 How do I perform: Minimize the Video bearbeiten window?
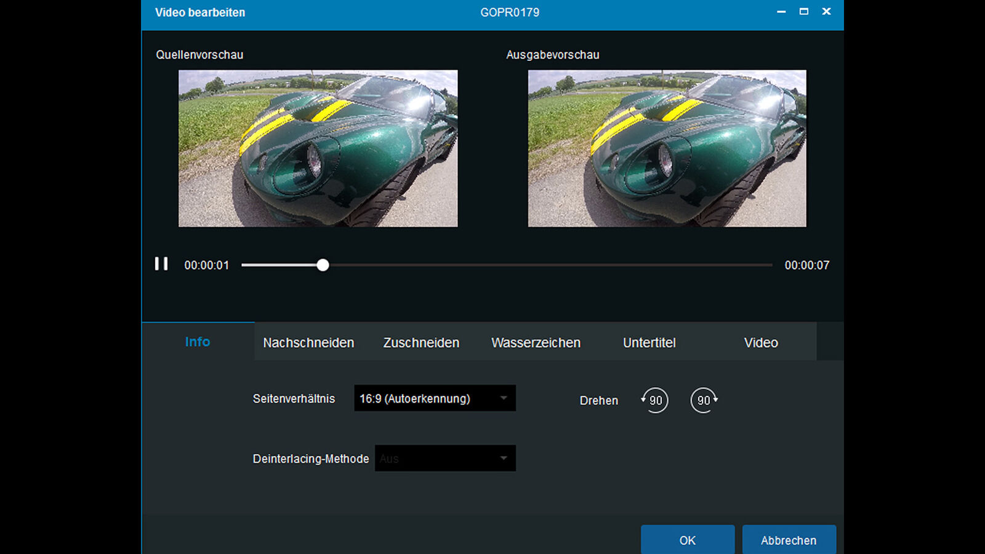click(780, 11)
